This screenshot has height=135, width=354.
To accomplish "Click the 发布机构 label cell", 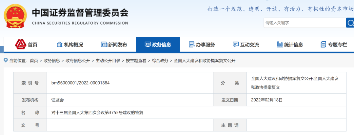I will click(x=30, y=100).
